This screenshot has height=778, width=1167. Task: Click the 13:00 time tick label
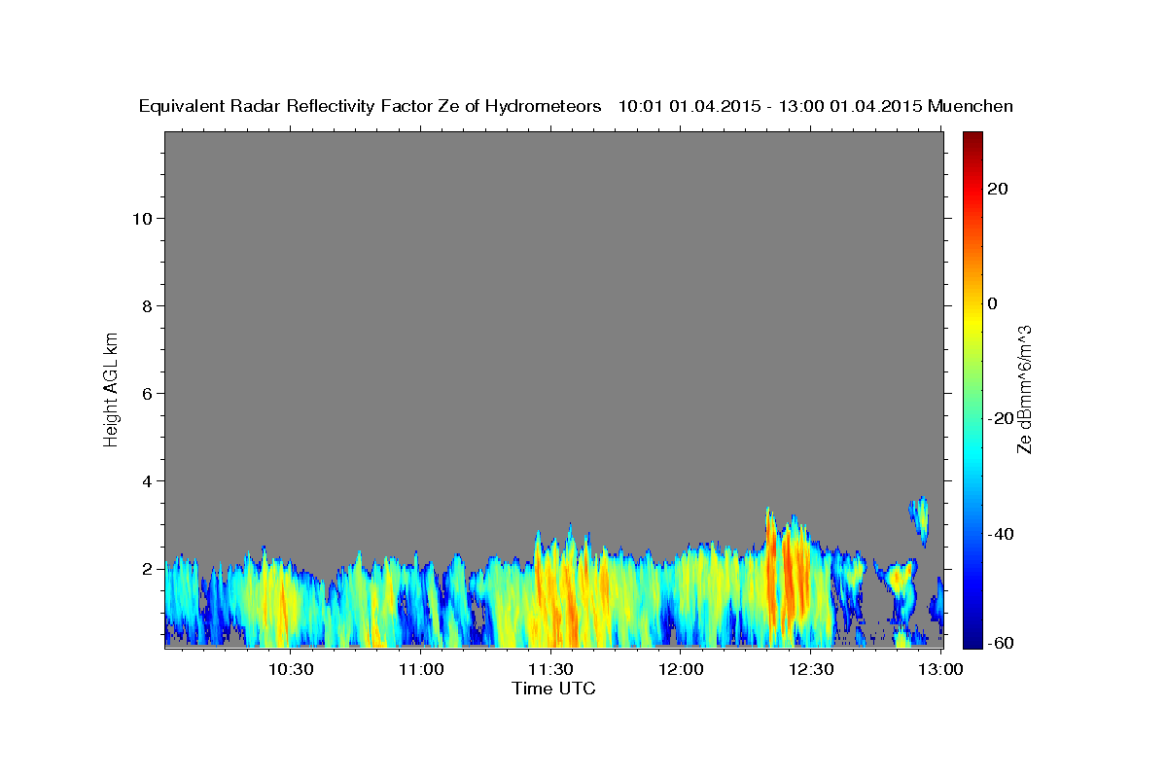point(940,669)
